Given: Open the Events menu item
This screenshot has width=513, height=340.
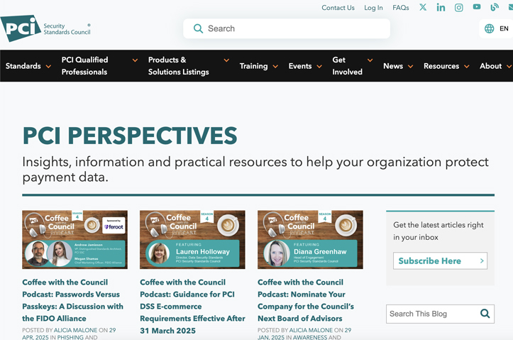Looking at the screenshot, I should pos(300,66).
